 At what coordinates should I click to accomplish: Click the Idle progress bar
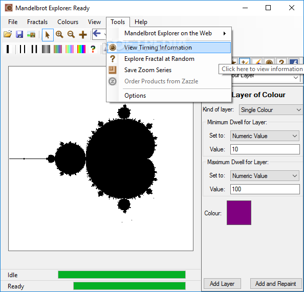point(122,275)
